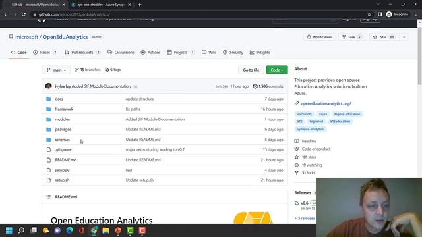This screenshot has height=237, width=422.
Task: Open the docs folder
Action: tap(59, 99)
